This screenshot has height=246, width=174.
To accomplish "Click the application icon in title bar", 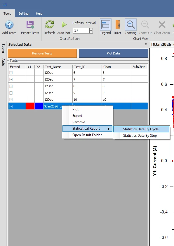I will 5,5.
